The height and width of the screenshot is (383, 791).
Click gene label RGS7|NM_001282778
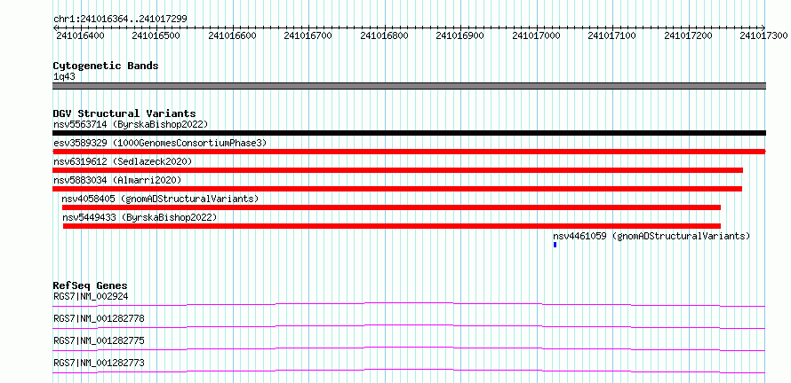(x=99, y=318)
